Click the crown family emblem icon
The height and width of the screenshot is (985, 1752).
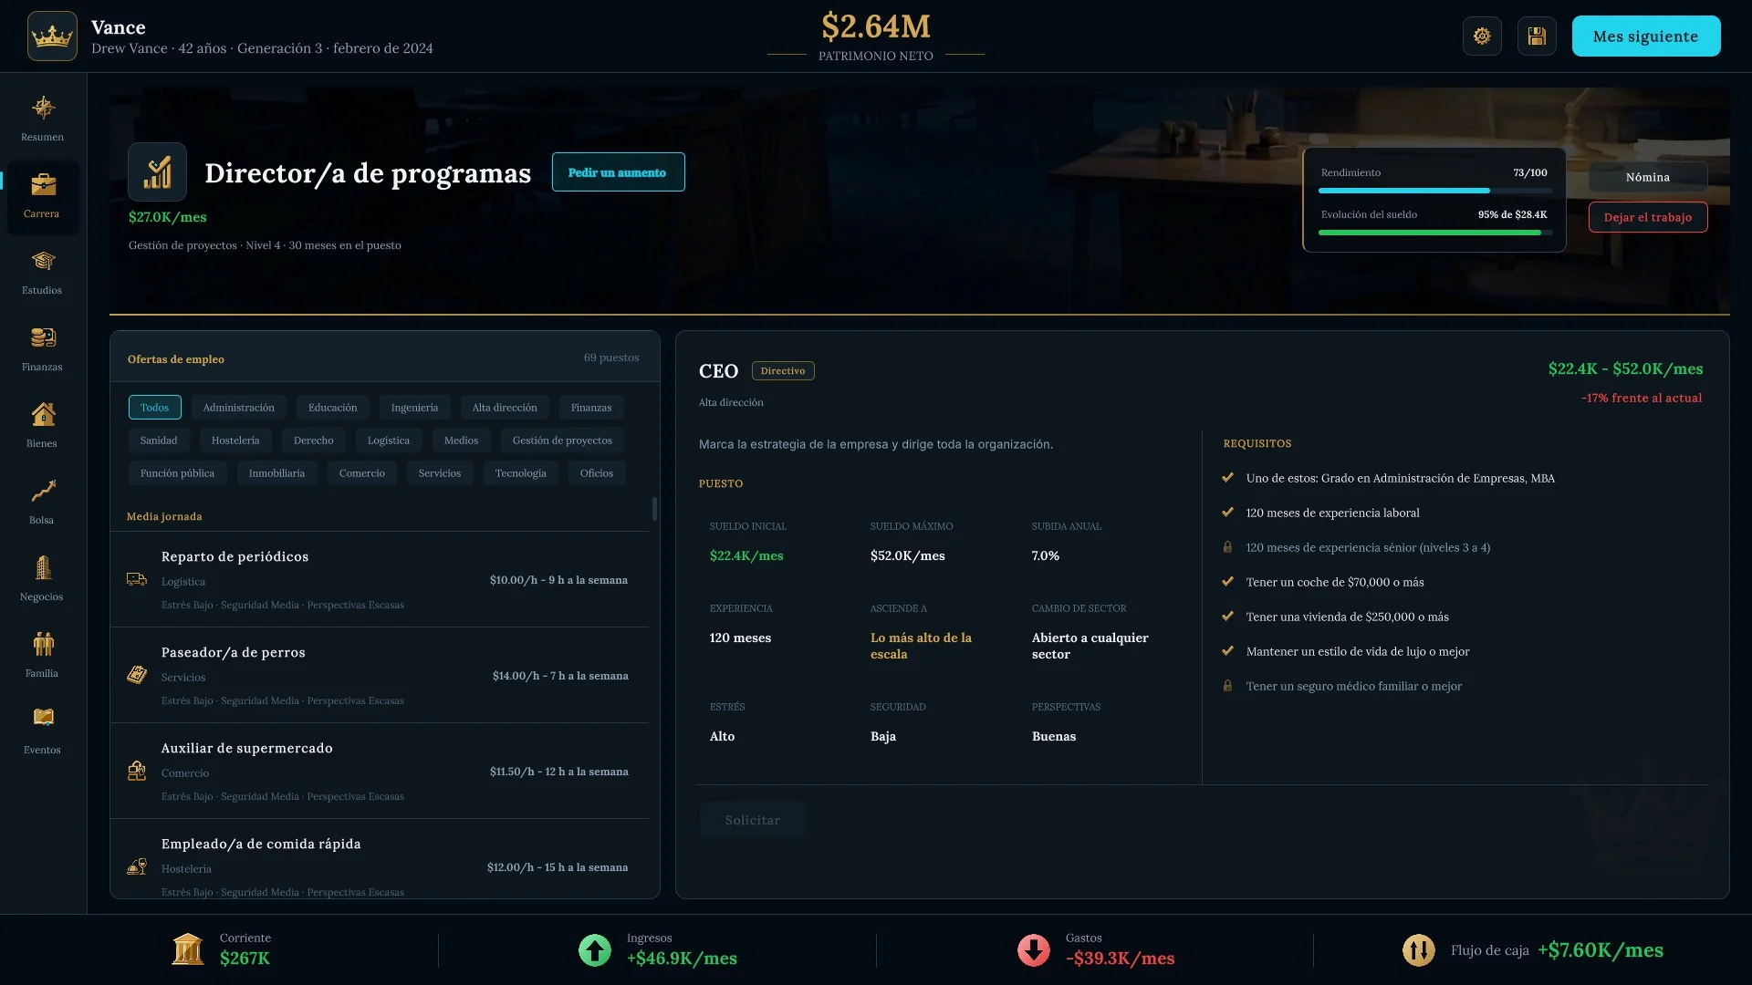(x=52, y=36)
